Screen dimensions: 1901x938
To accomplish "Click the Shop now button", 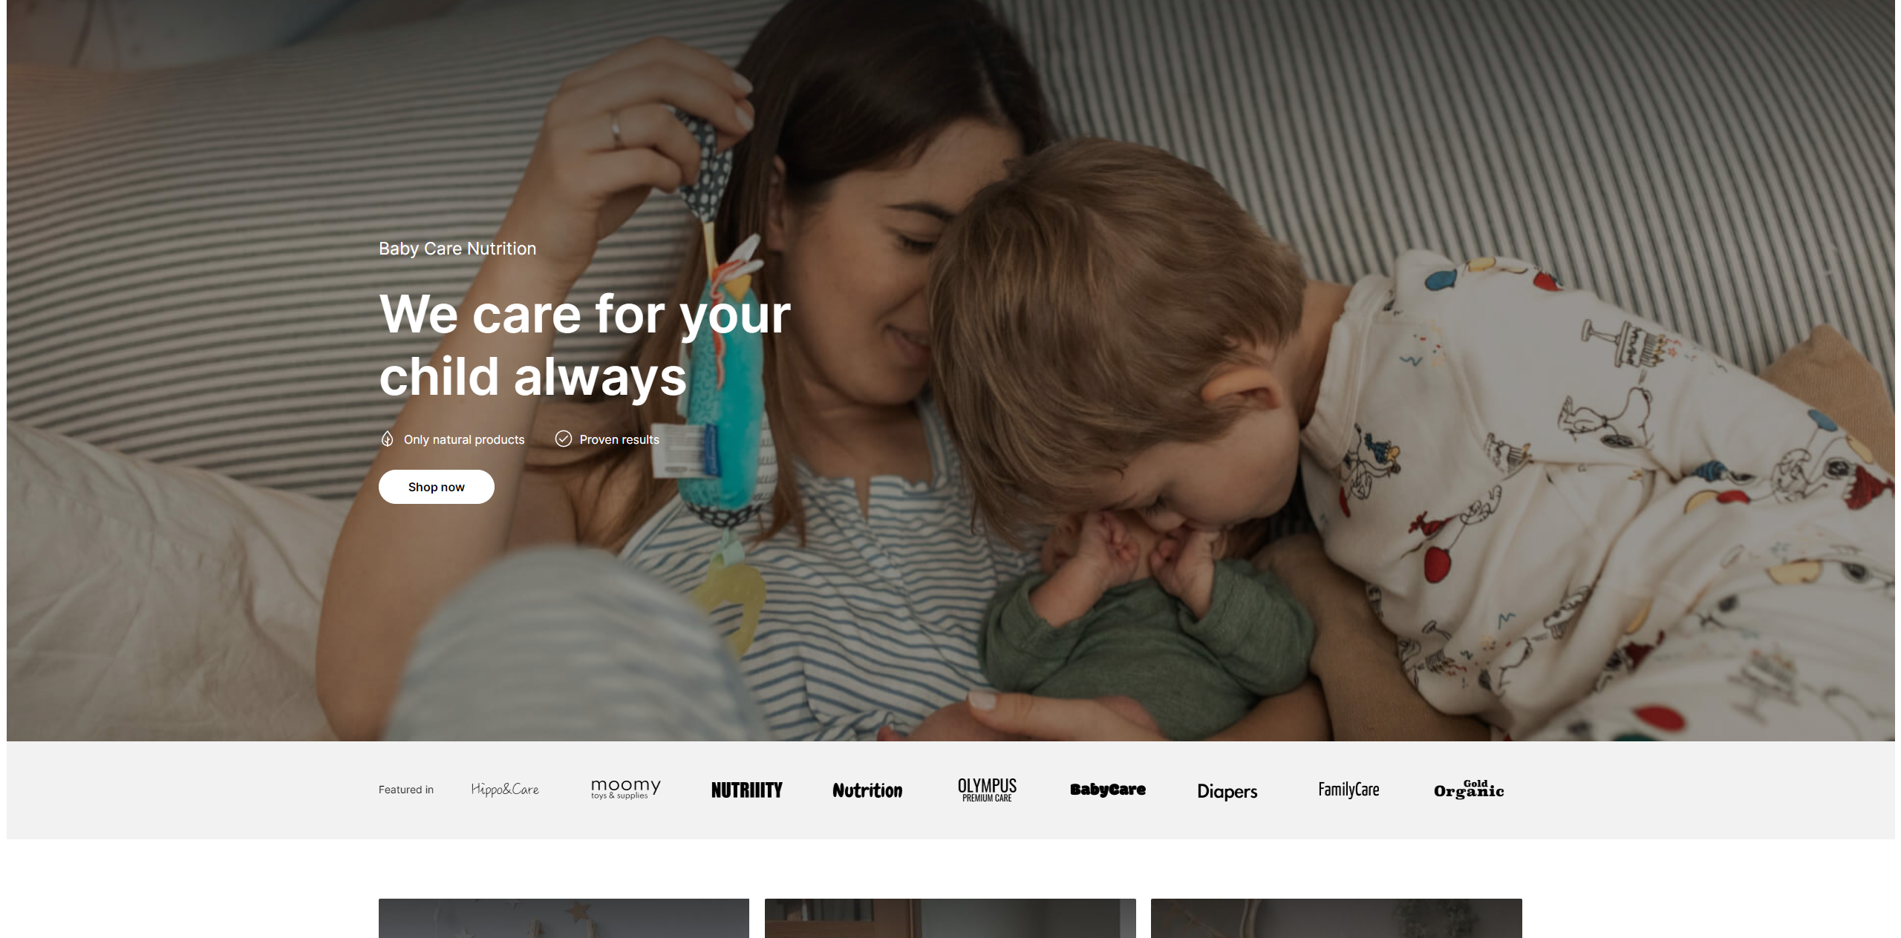I will pyautogui.click(x=436, y=487).
